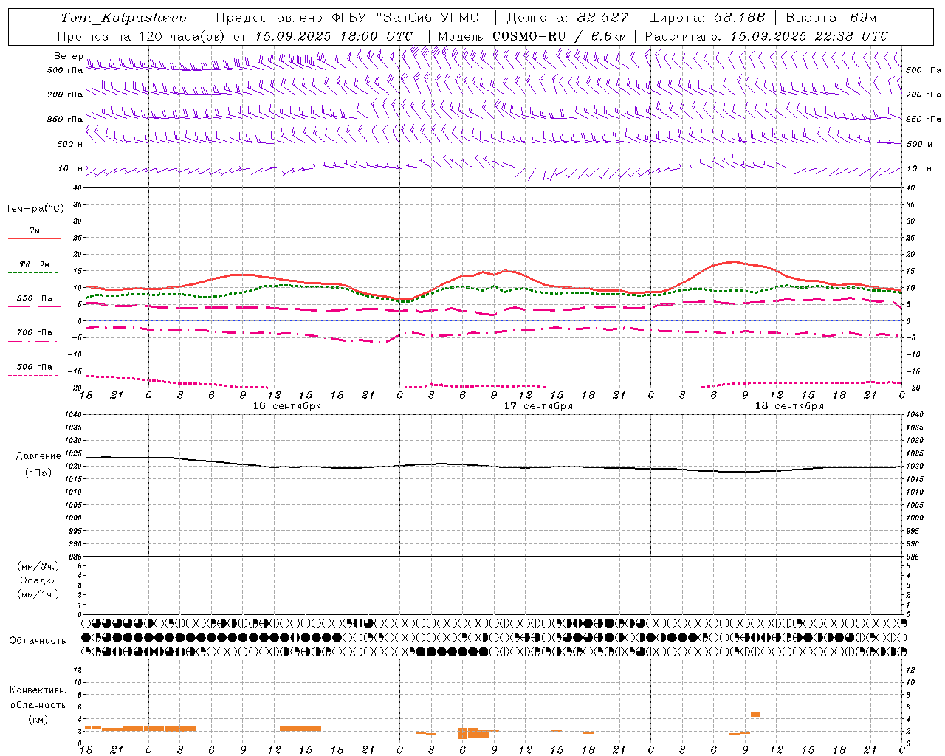Viewport: 945px width, 756px height.
Task: Click the orange convective bar between 12 and 16 hours, 16 сентября
Action: click(x=300, y=729)
